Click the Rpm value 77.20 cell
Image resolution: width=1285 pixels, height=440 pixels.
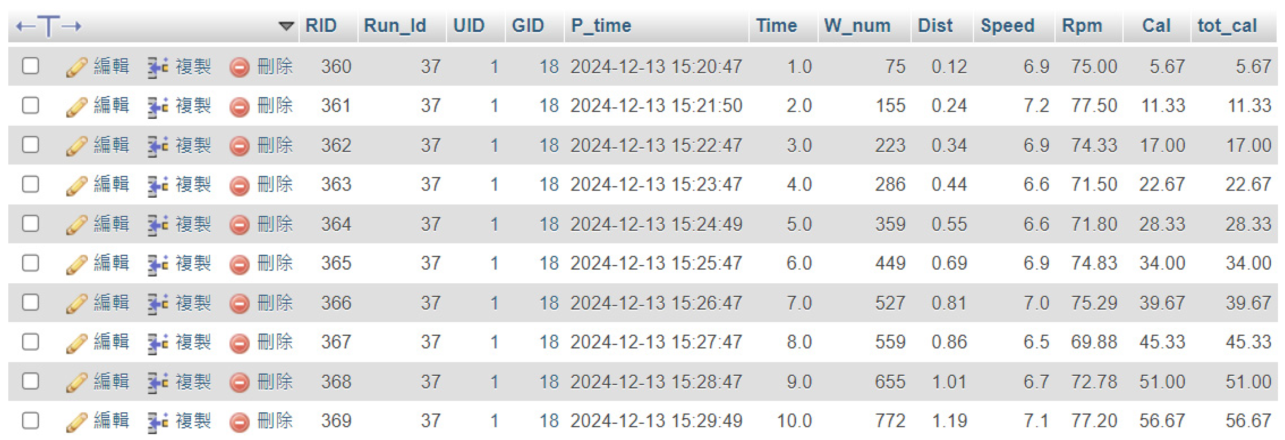(x=1093, y=421)
